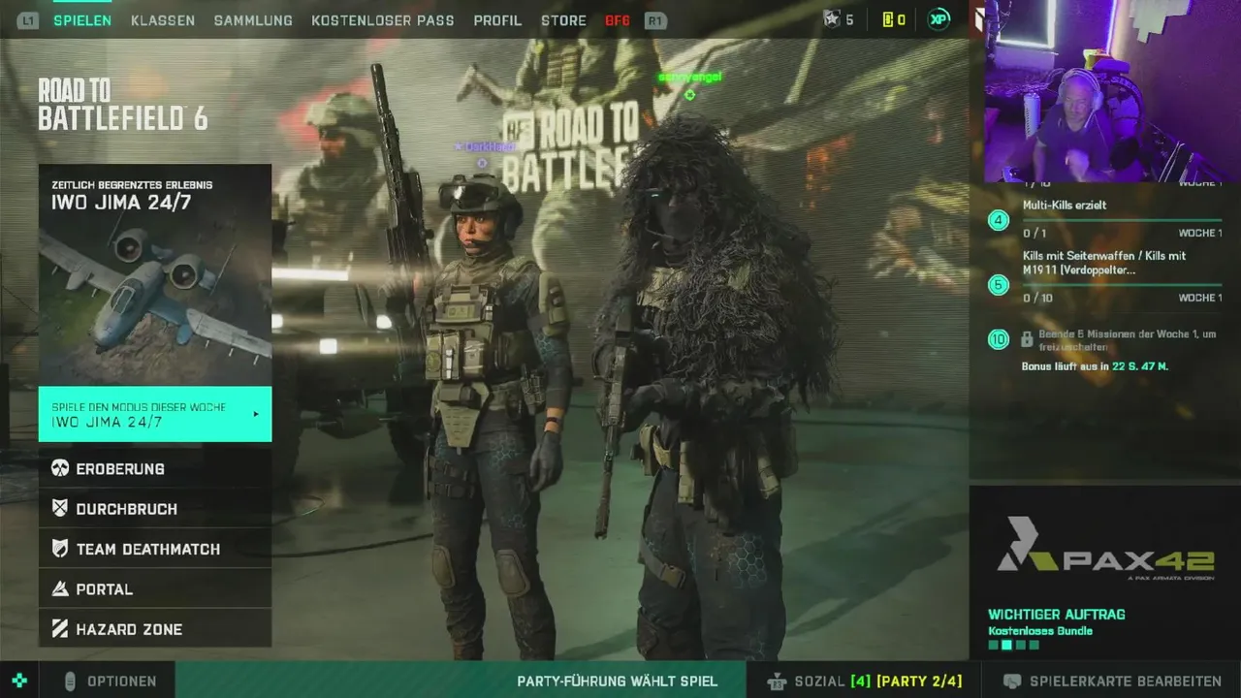Open the OPTIONEN label
Screen dimensions: 1241x698
pyautogui.click(x=122, y=682)
